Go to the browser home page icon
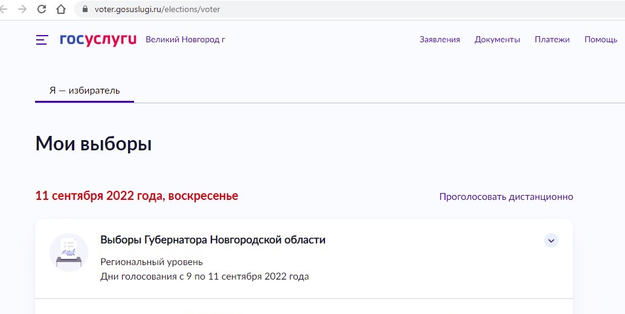625x314 pixels. pos(60,9)
